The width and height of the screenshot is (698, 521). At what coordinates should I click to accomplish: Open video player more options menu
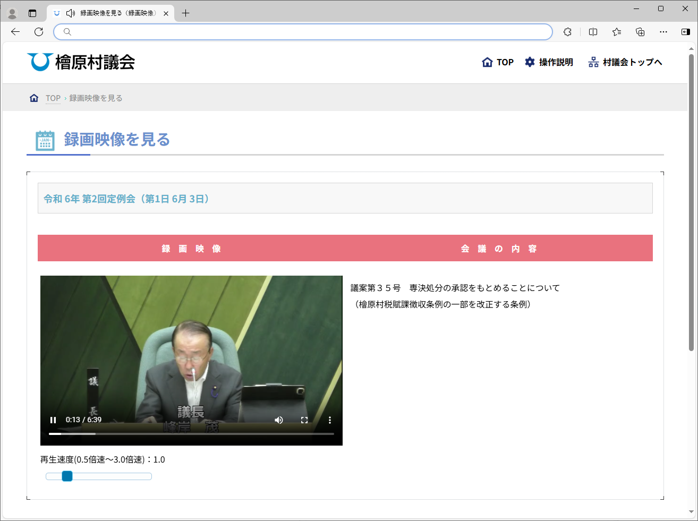pos(330,420)
